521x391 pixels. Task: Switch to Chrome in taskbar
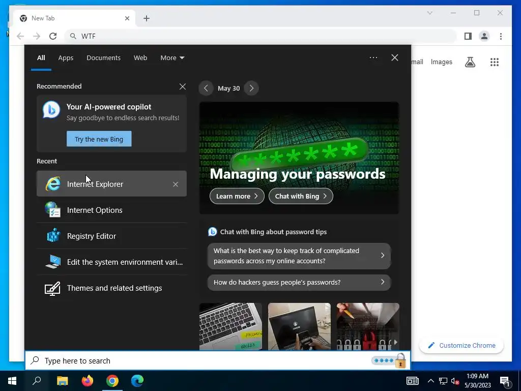click(112, 381)
